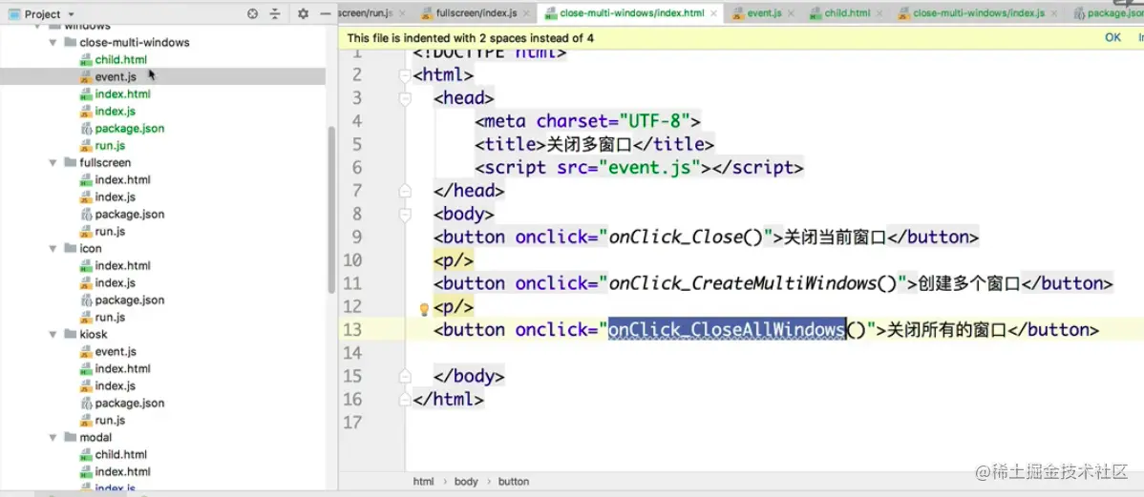Collapse the kiosk folder arrow
Image resolution: width=1144 pixels, height=497 pixels.
pyautogui.click(x=53, y=335)
